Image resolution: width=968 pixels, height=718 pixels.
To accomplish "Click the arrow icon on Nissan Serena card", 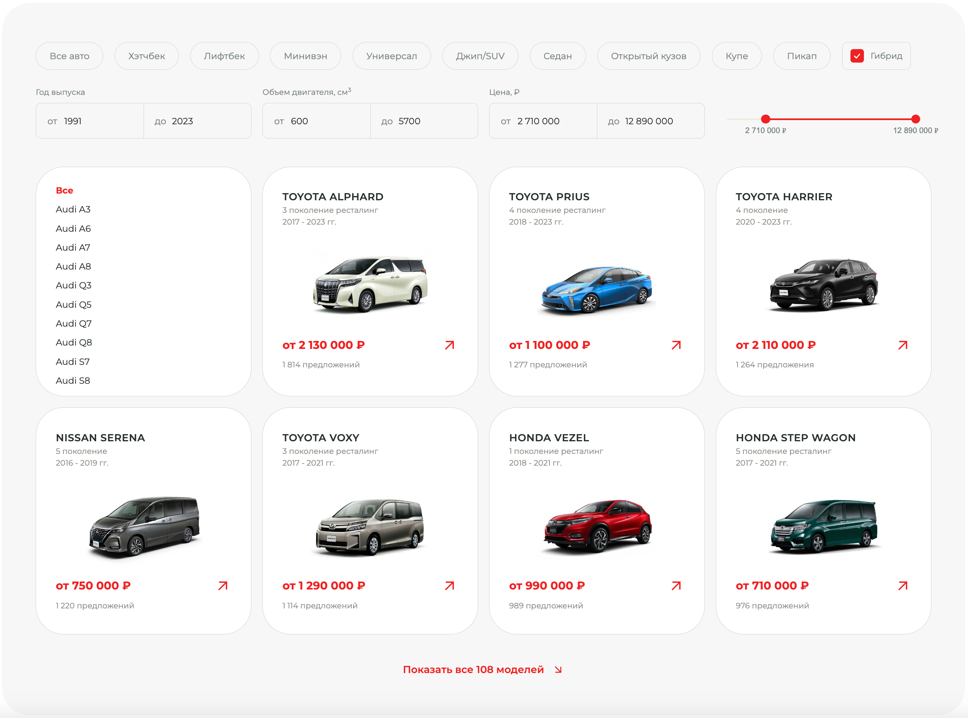I will click(223, 586).
